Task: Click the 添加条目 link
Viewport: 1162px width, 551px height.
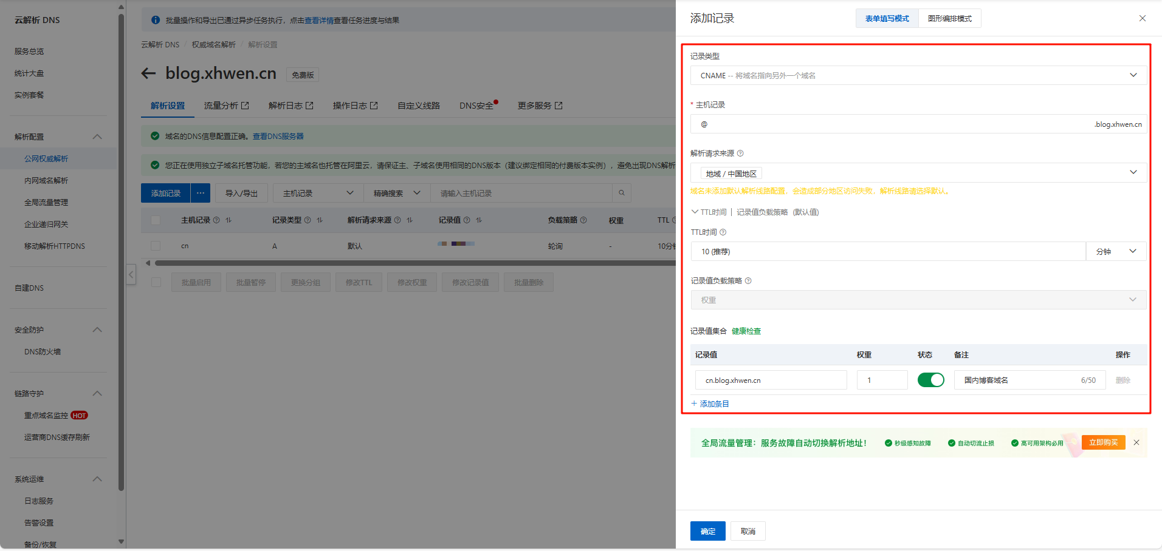Action: click(710, 404)
